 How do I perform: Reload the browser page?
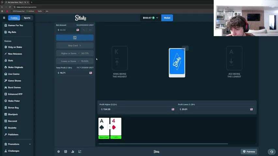[x=10, y=7]
